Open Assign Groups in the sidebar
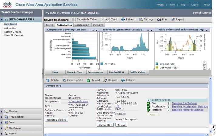 12,32
